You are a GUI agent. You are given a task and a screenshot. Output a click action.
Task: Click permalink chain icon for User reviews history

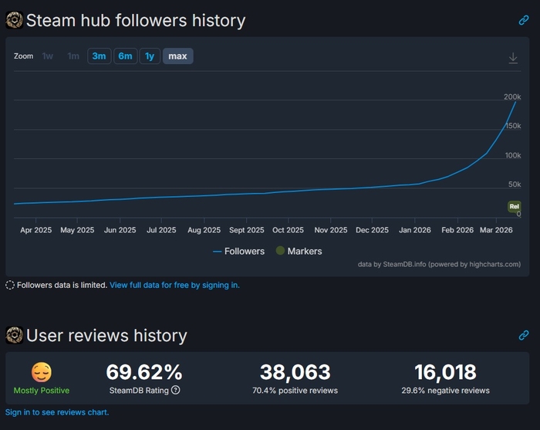(x=524, y=335)
